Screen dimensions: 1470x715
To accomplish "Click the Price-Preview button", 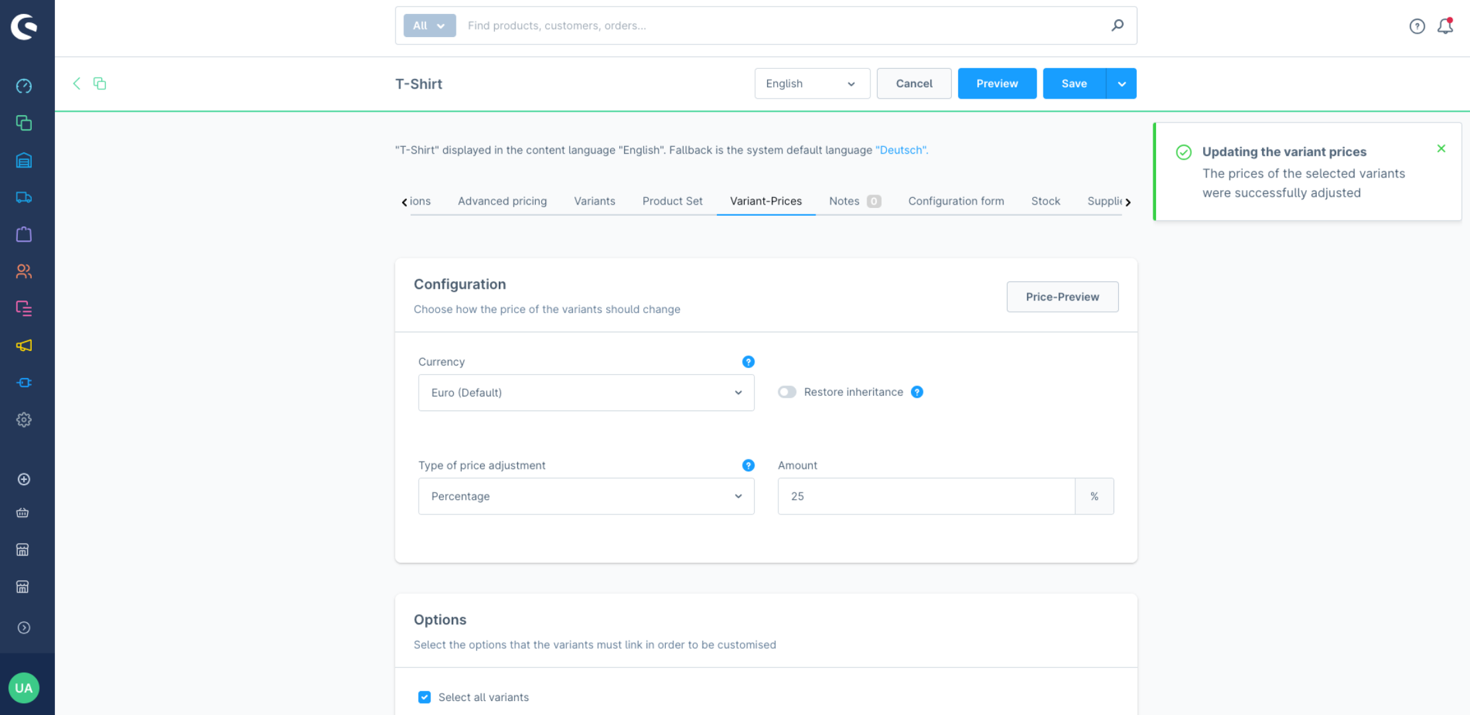I will point(1063,297).
